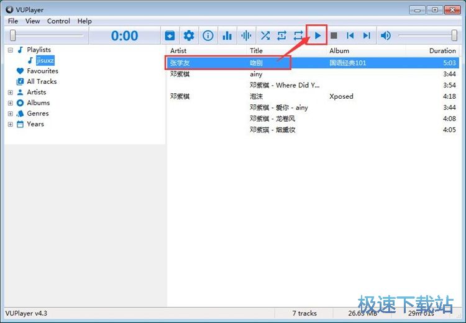Click the seek slider thumb
466x323 pixels.
coord(12,35)
